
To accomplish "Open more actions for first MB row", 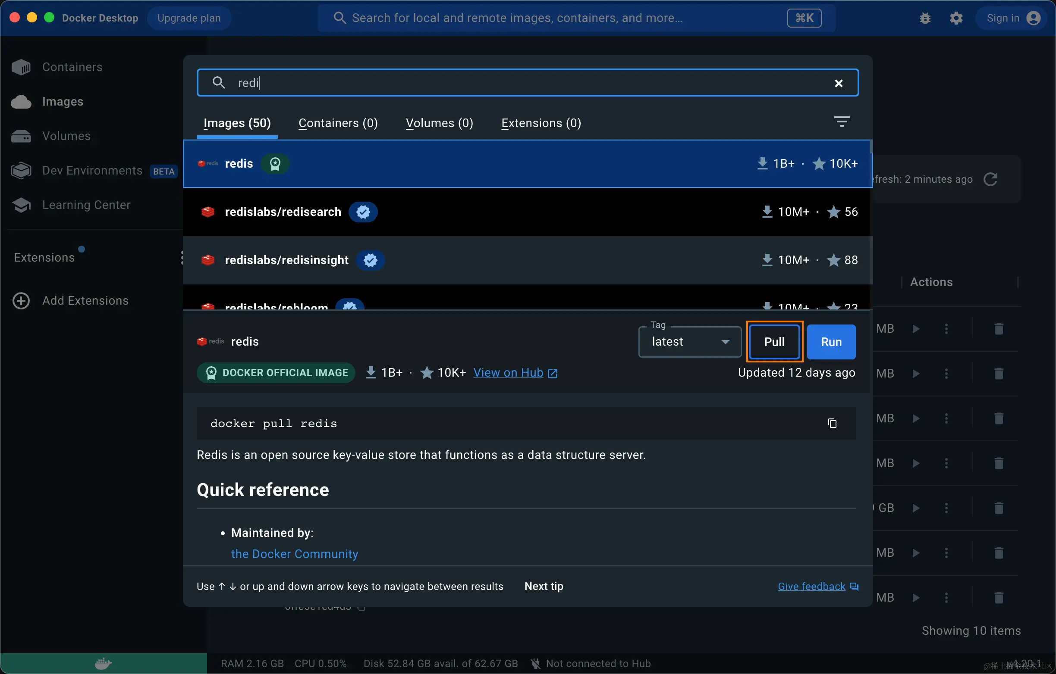I will tap(946, 329).
